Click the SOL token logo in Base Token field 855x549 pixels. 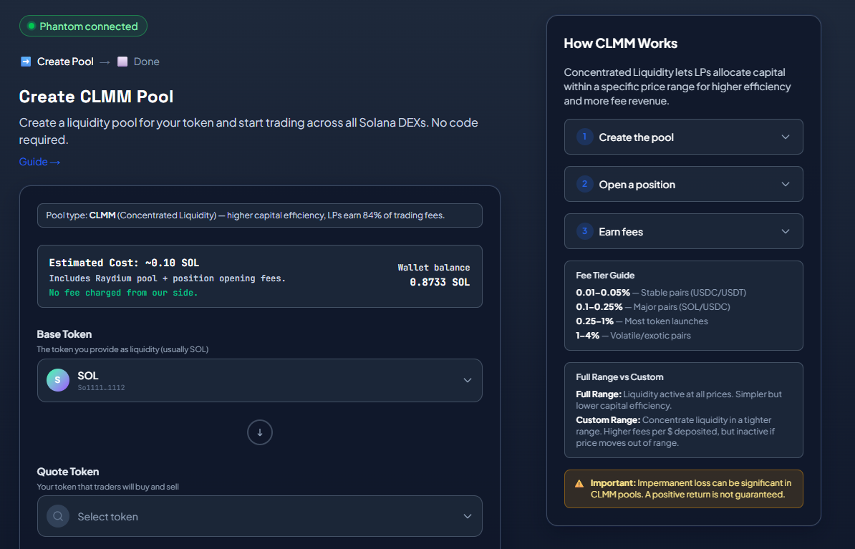(57, 379)
